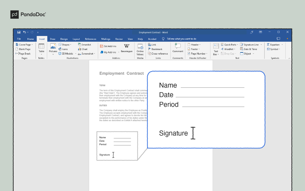Screen dimensions: 305x191
Task: Click the Icons button in Illustrations
Action: (63, 49)
